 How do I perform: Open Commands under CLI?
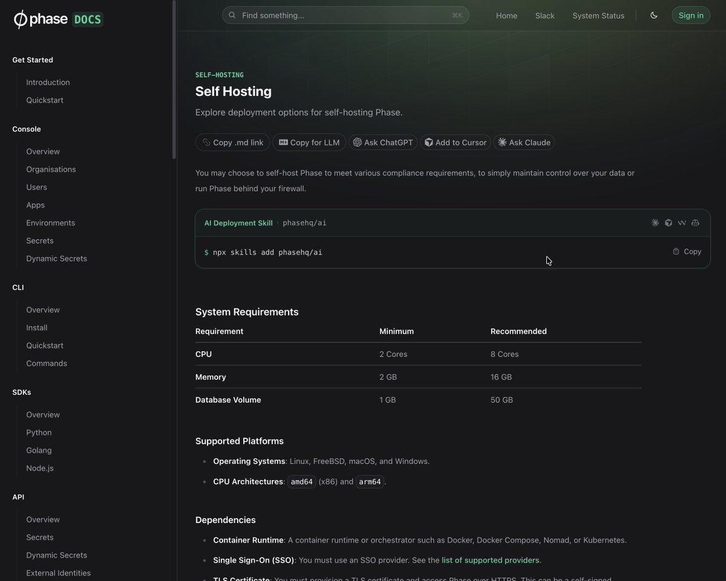pos(47,363)
